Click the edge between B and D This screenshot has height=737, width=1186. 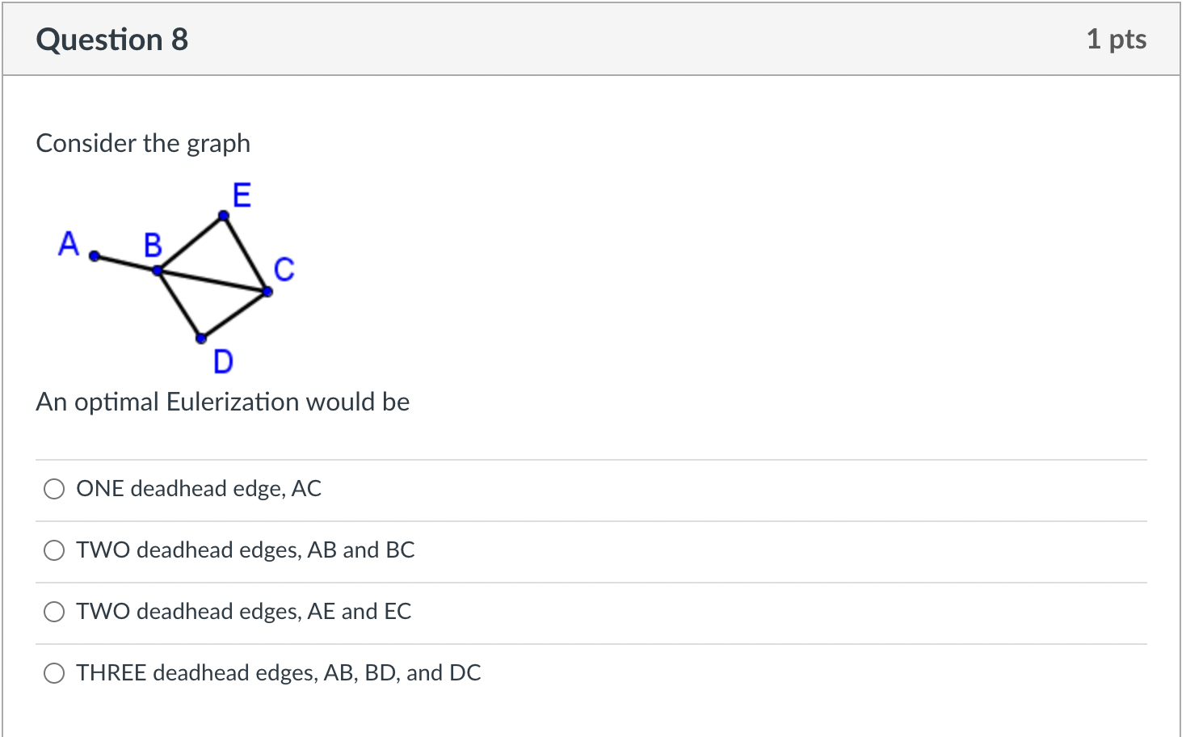coord(179,303)
